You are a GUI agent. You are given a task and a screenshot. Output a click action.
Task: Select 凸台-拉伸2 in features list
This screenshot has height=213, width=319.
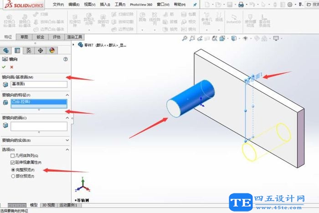[39, 102]
